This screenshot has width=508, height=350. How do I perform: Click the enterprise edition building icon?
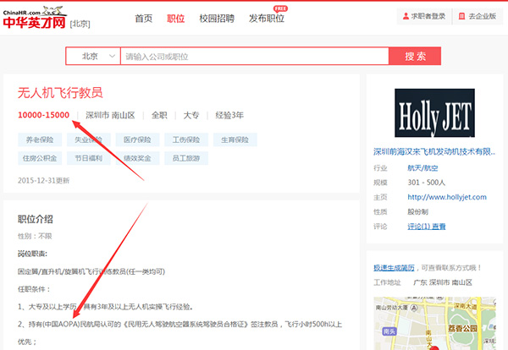pos(461,16)
